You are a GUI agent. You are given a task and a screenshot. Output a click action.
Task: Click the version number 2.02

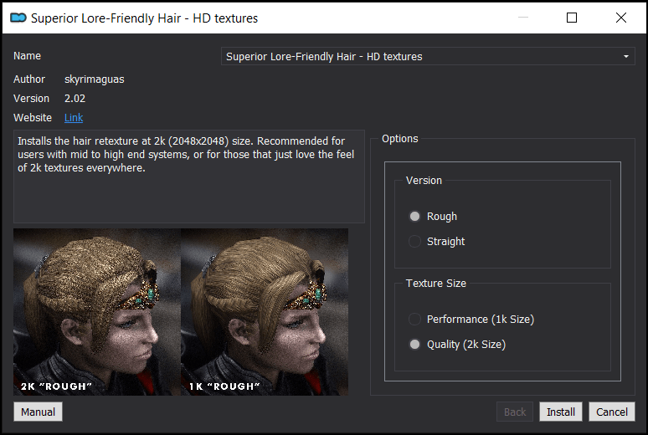75,99
